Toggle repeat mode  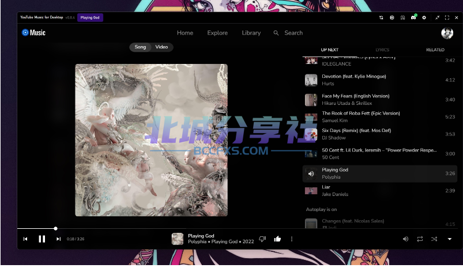[420, 239]
